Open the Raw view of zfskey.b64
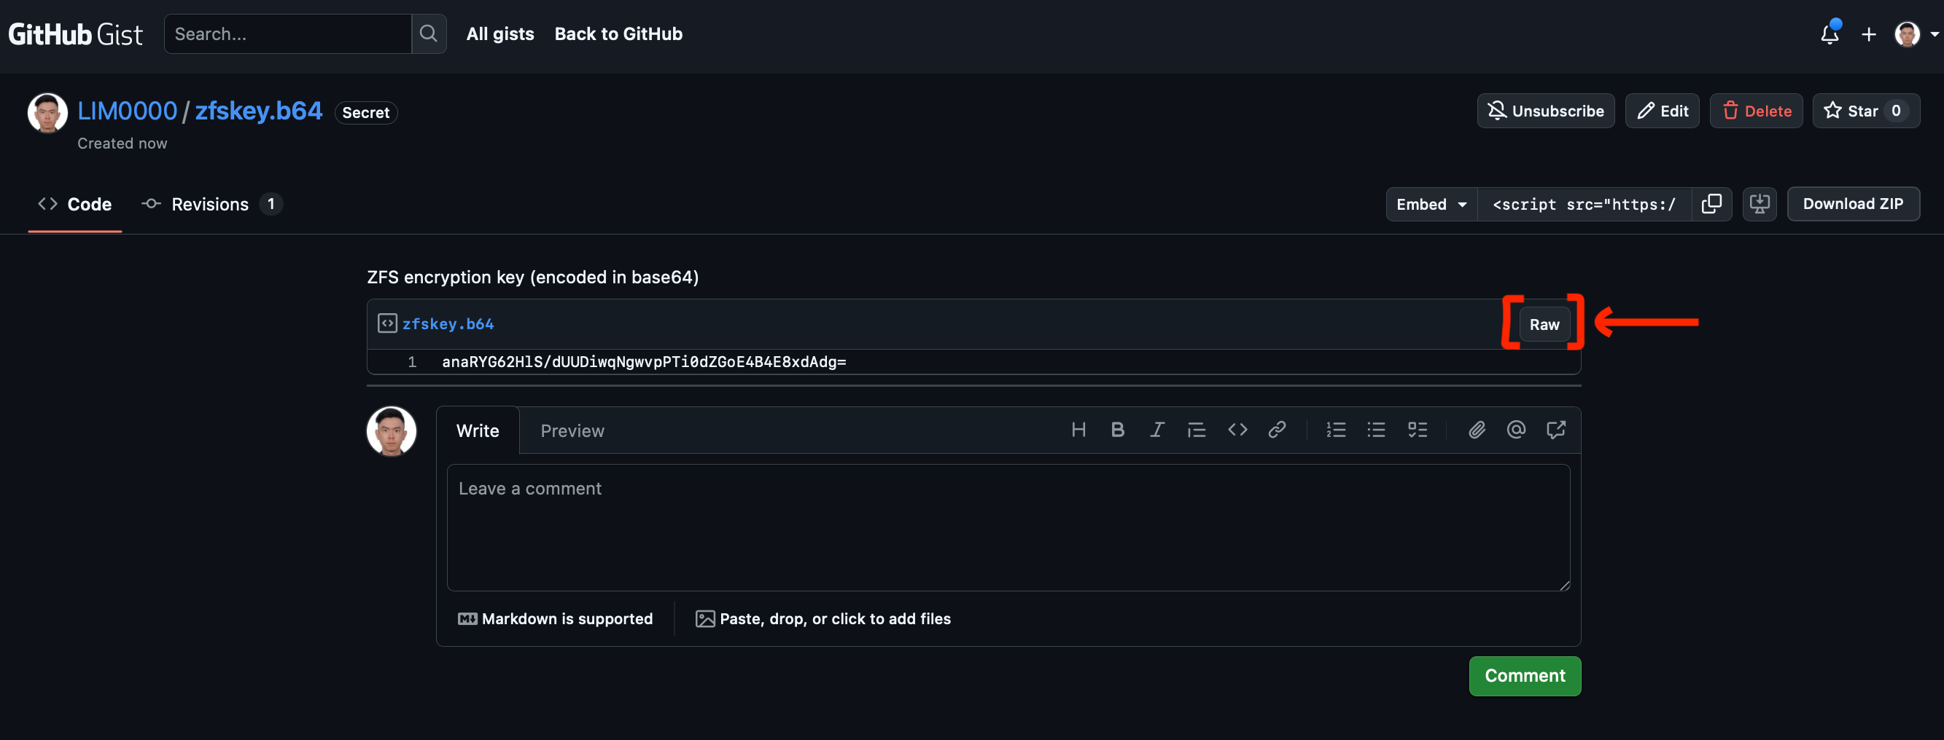Screen dimensions: 1944x740 click(1544, 325)
